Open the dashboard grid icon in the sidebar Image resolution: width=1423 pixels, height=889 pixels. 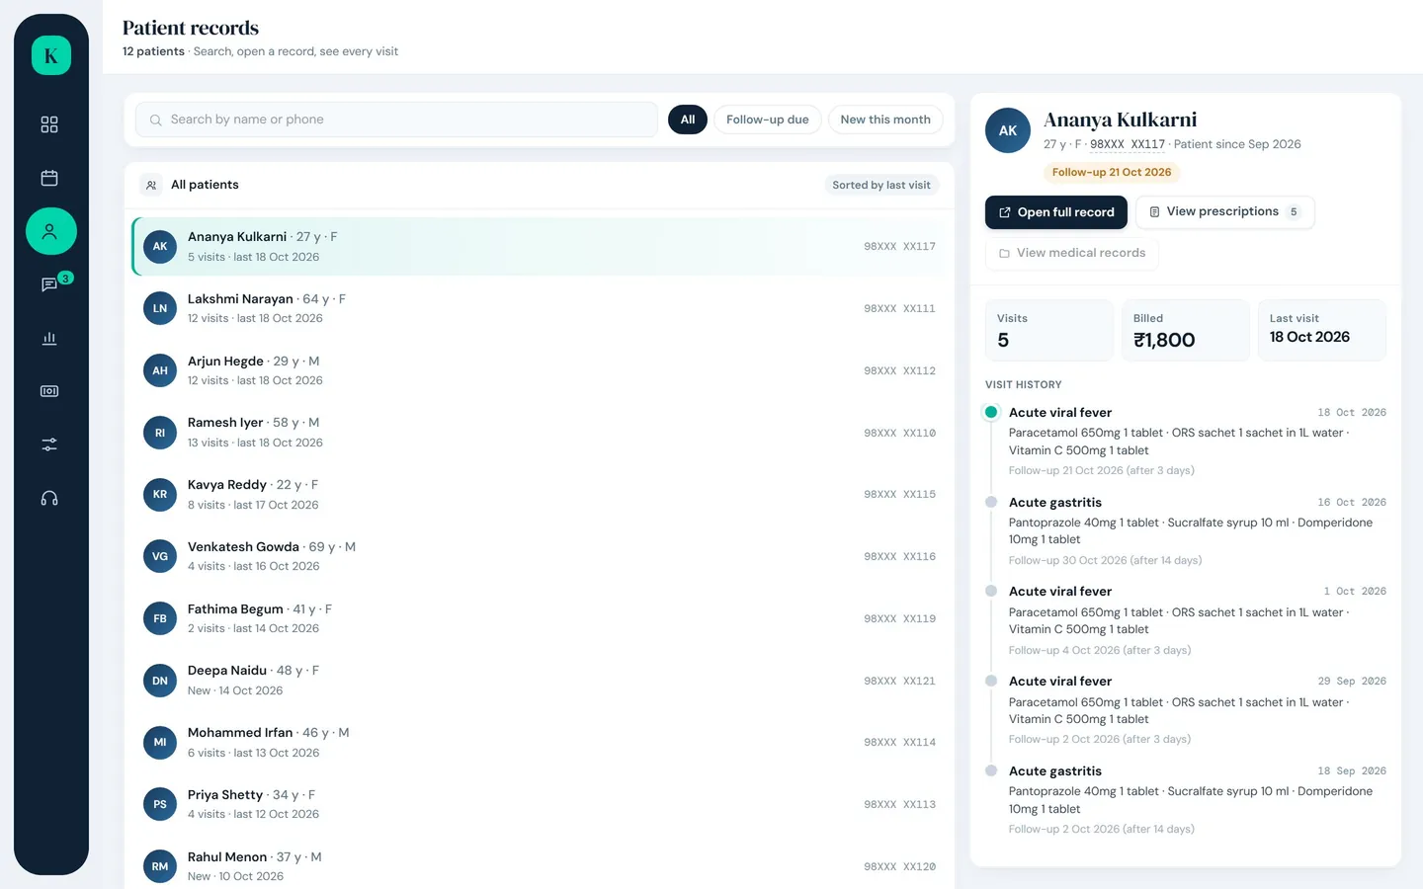pyautogui.click(x=49, y=124)
